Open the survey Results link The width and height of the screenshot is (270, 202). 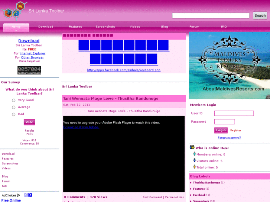[29, 131]
